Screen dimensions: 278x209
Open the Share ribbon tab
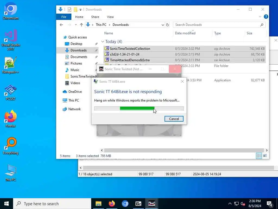click(95, 17)
